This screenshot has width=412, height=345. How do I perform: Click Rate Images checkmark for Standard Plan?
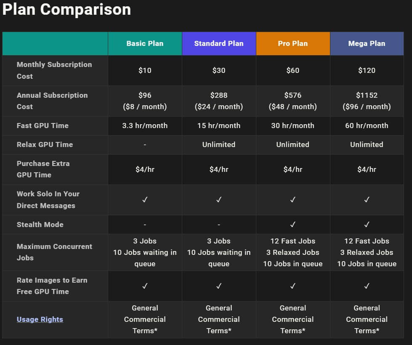pyautogui.click(x=219, y=286)
